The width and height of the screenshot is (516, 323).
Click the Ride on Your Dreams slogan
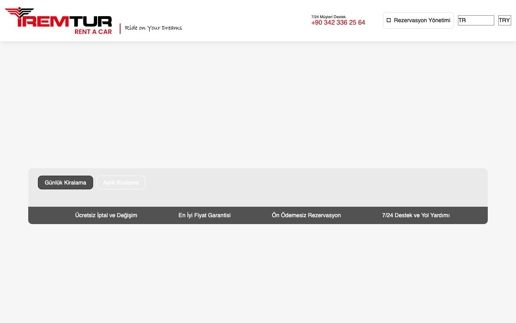point(153,28)
